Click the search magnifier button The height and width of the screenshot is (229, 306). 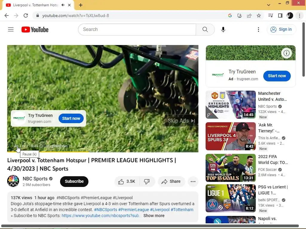(x=205, y=30)
